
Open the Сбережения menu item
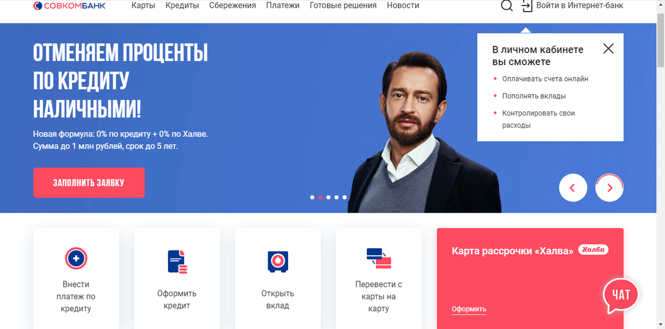(x=233, y=6)
